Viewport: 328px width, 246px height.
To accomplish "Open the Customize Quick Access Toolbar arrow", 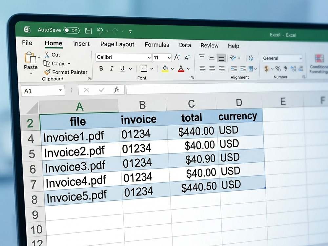I will 130,31.
